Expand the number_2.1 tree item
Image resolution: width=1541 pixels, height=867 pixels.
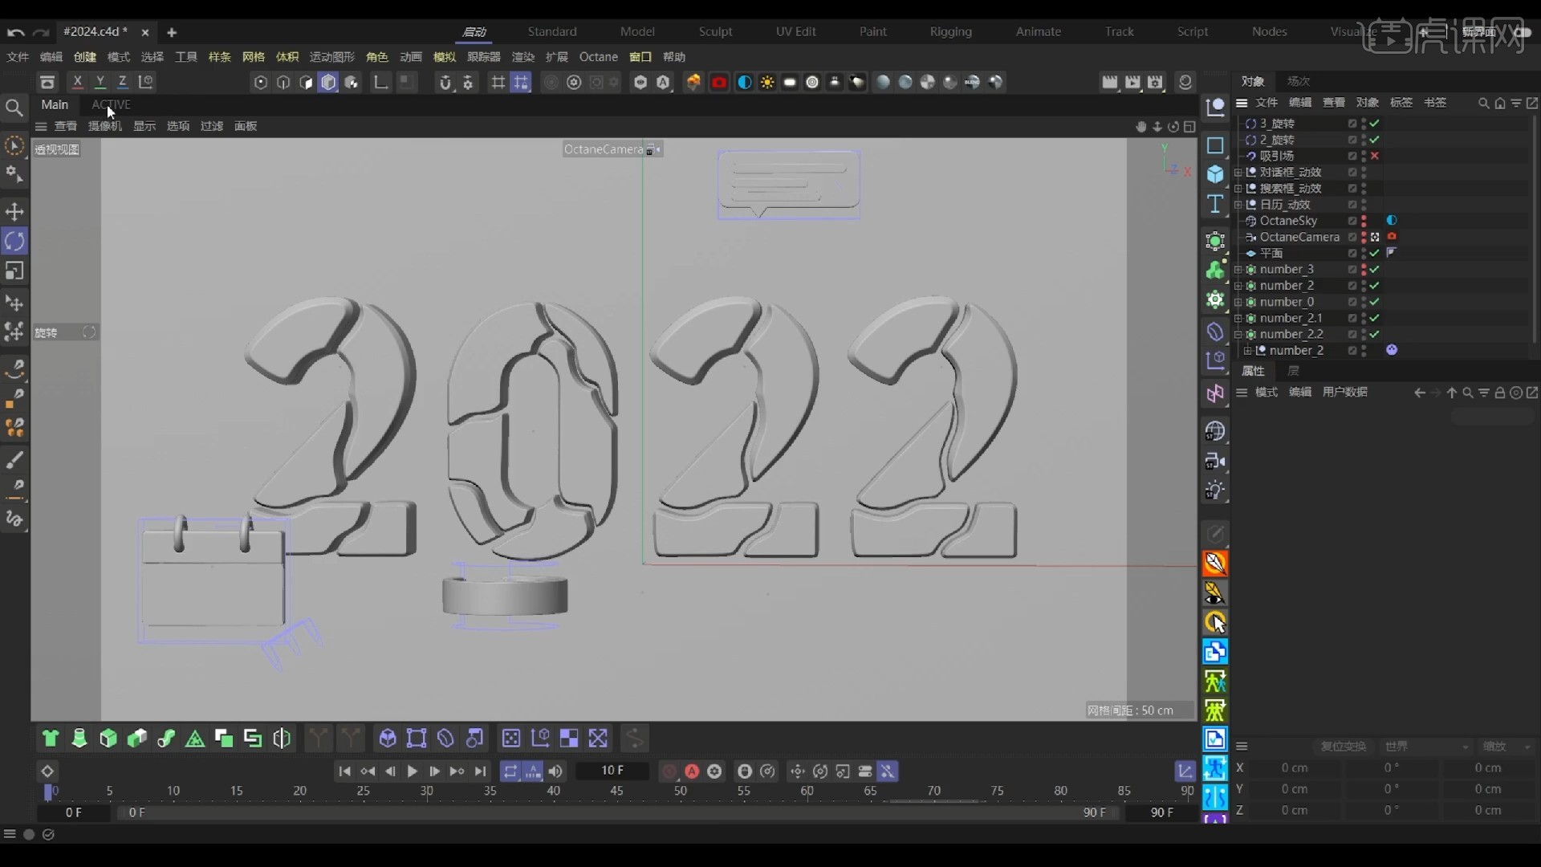[1238, 318]
